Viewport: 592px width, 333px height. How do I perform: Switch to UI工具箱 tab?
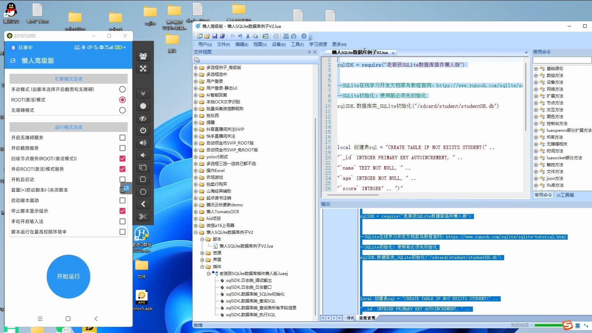click(x=565, y=195)
